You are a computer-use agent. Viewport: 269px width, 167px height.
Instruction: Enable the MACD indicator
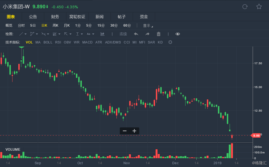(87, 42)
